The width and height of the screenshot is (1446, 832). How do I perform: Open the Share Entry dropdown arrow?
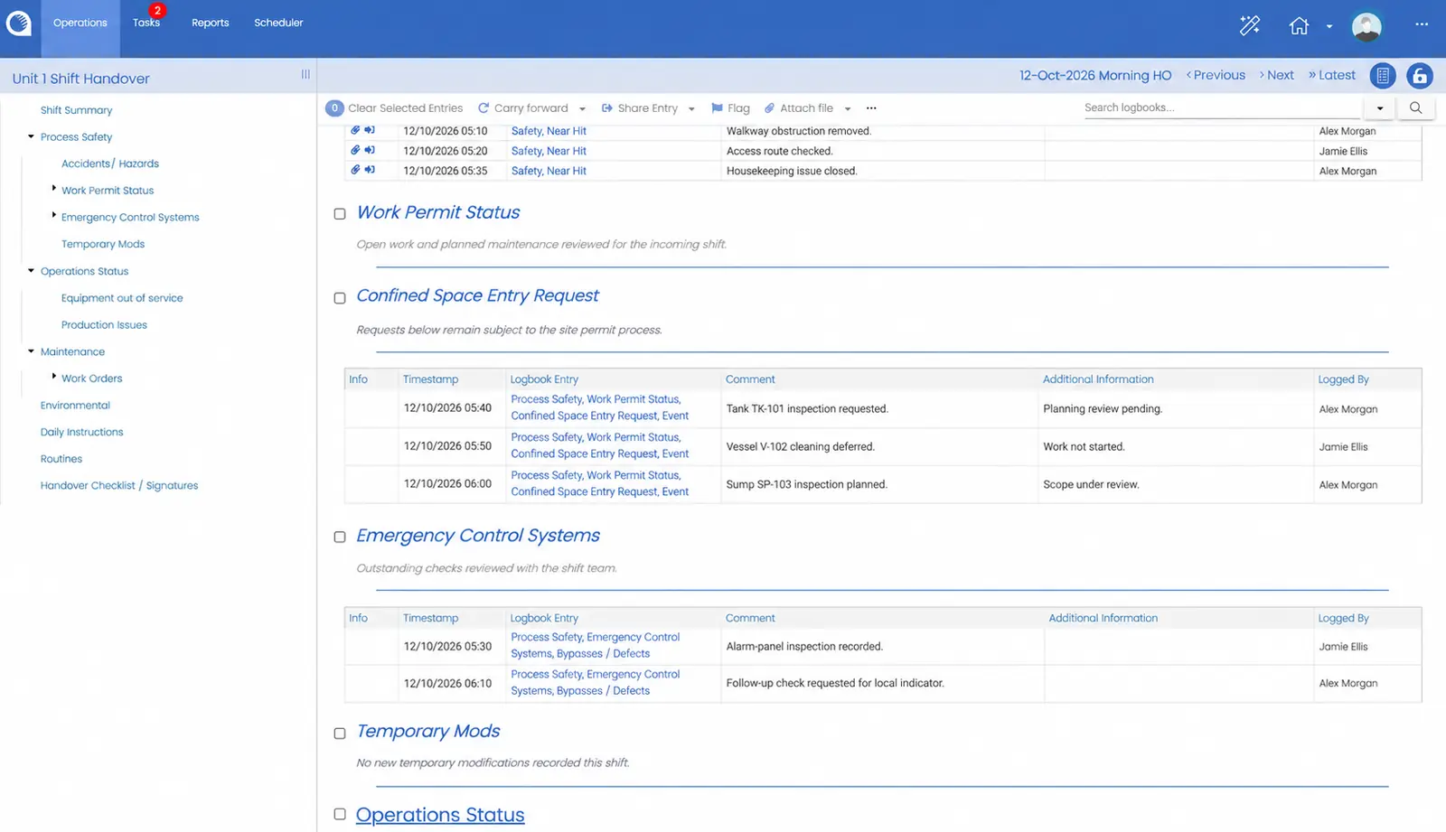click(x=691, y=109)
